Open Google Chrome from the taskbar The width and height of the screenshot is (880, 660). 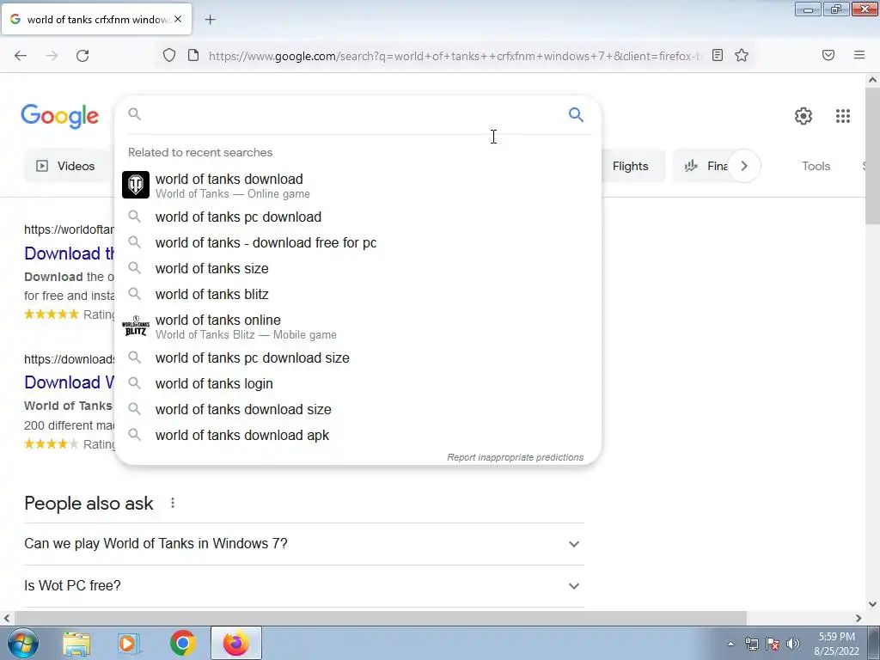(182, 643)
